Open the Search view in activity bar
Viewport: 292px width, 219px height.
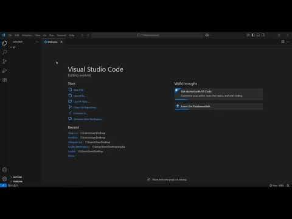click(4, 52)
